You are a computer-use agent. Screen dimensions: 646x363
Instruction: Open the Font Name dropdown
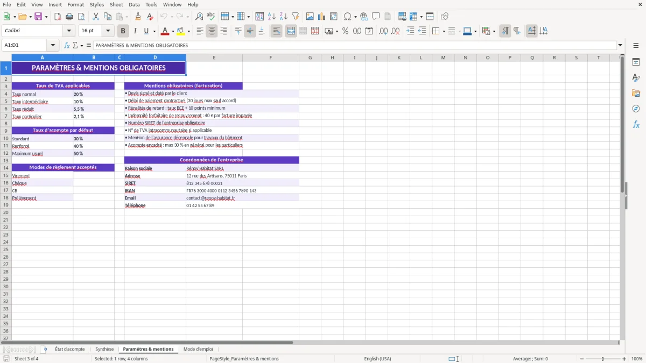[69, 31]
